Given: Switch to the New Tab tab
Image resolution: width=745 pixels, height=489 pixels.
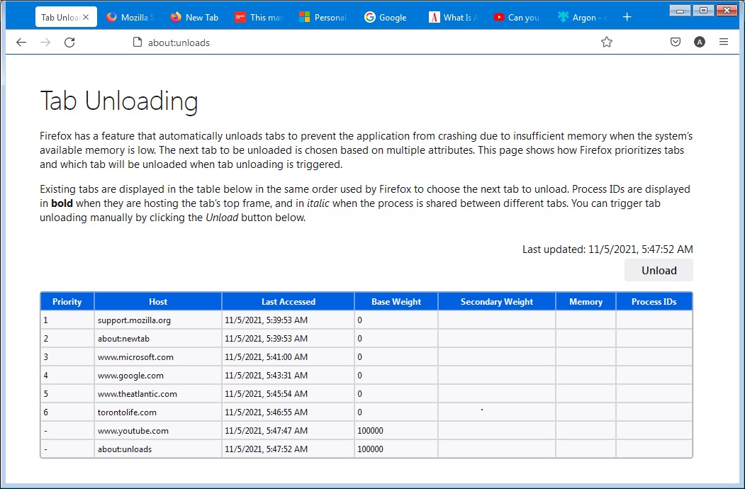Looking at the screenshot, I should [194, 17].
